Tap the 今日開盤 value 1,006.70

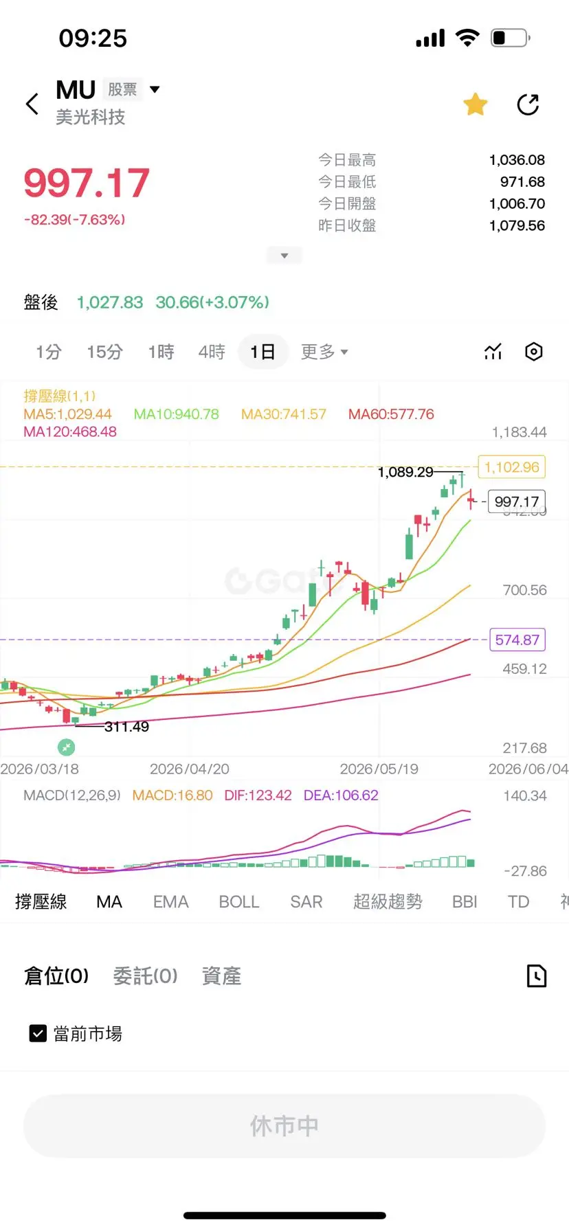(x=517, y=204)
